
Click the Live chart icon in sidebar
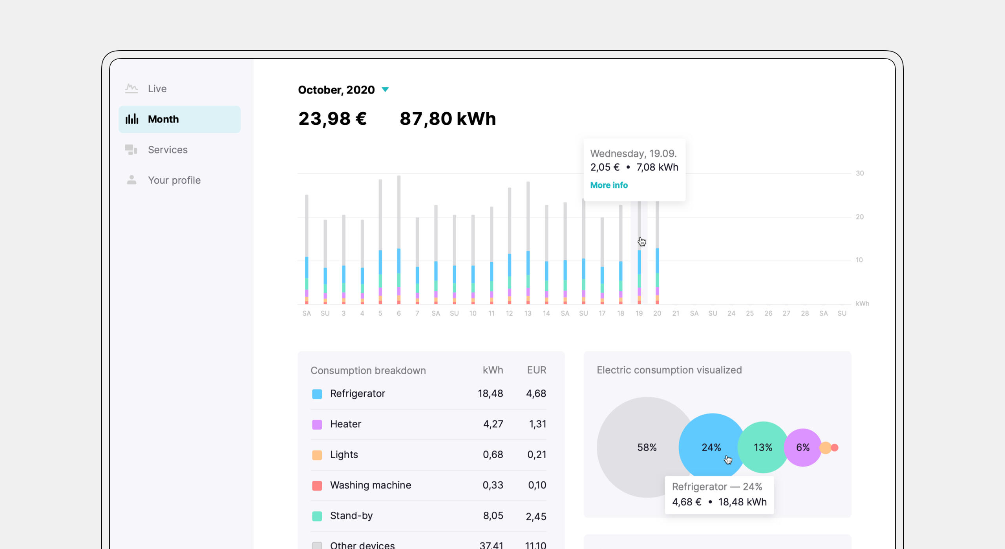pos(132,88)
